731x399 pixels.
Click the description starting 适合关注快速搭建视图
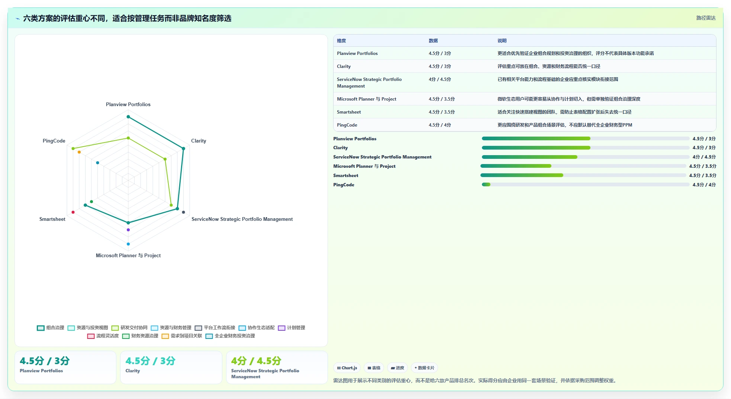pyautogui.click(x=564, y=112)
